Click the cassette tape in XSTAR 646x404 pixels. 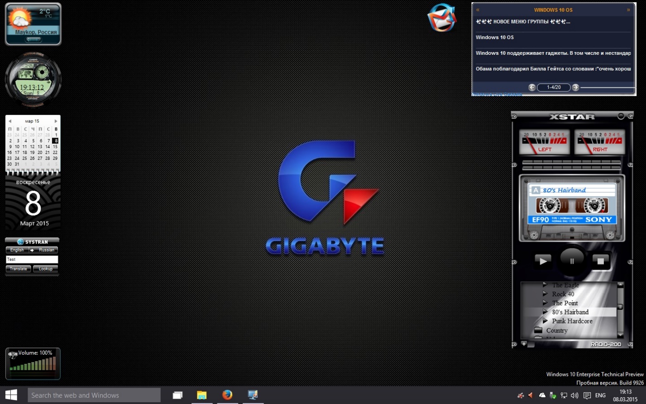click(x=572, y=209)
